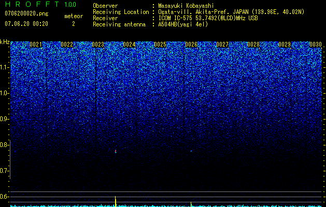Click the Receiving Location label
Image resolution: width=326 pixels, height=207 pixels.
(121, 12)
